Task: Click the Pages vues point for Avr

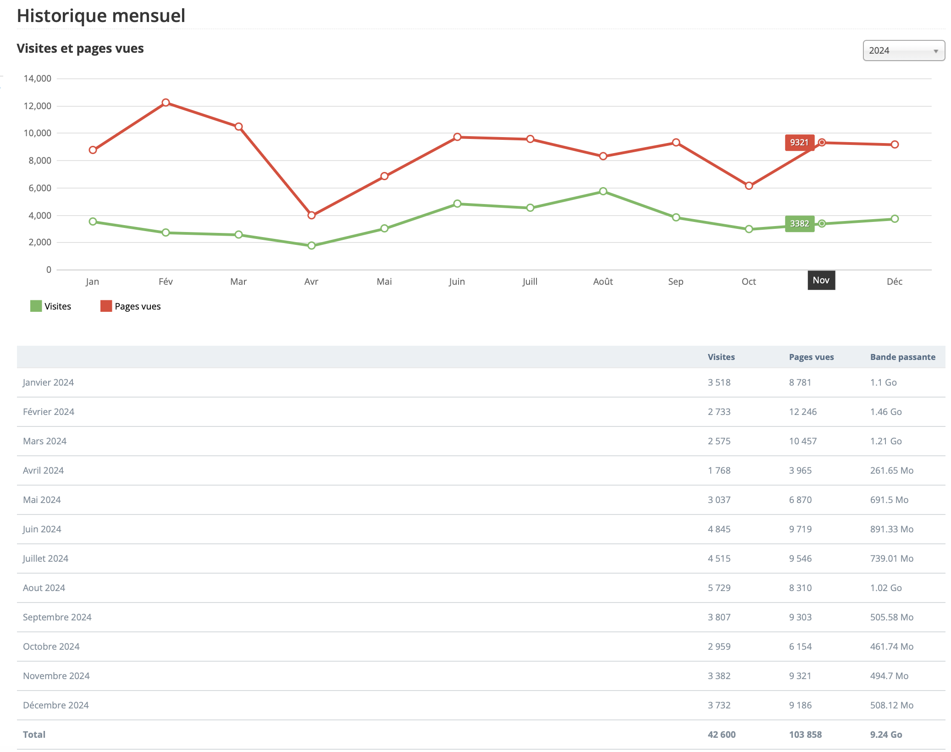Action: [x=311, y=215]
